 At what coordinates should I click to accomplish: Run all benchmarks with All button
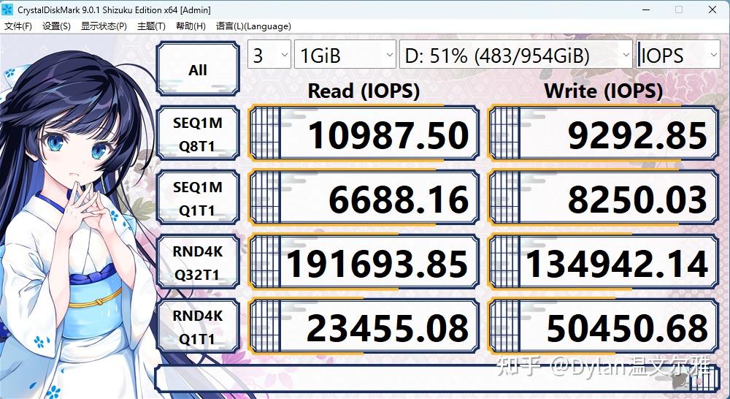(x=197, y=69)
